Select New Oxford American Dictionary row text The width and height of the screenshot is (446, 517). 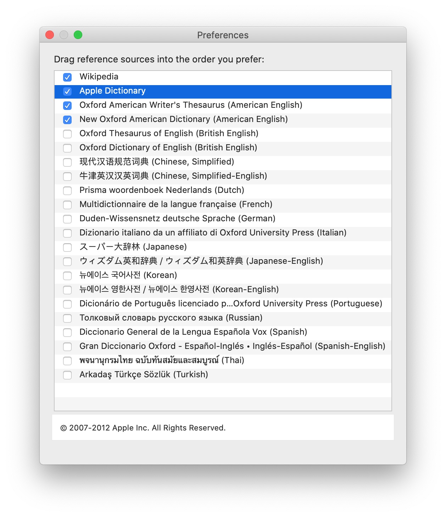pyautogui.click(x=184, y=119)
